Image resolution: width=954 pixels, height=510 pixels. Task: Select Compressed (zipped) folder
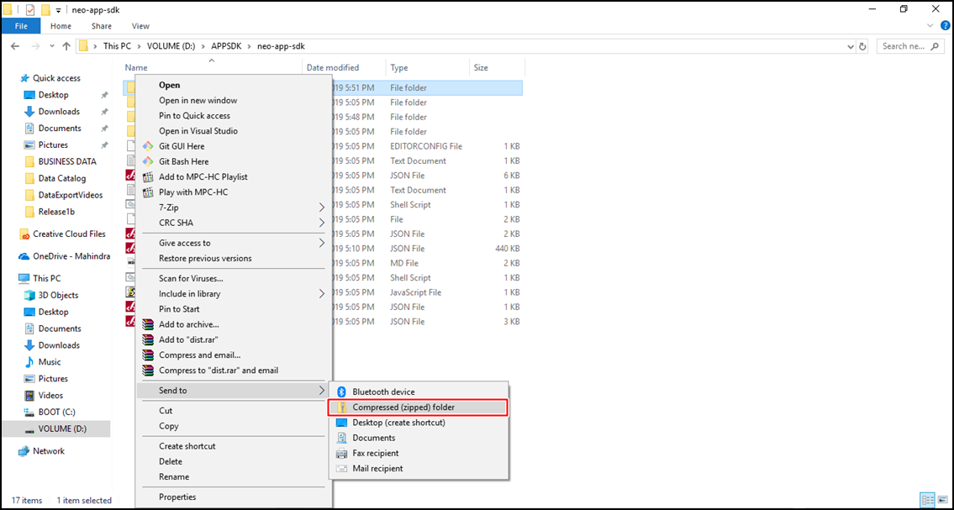418,407
